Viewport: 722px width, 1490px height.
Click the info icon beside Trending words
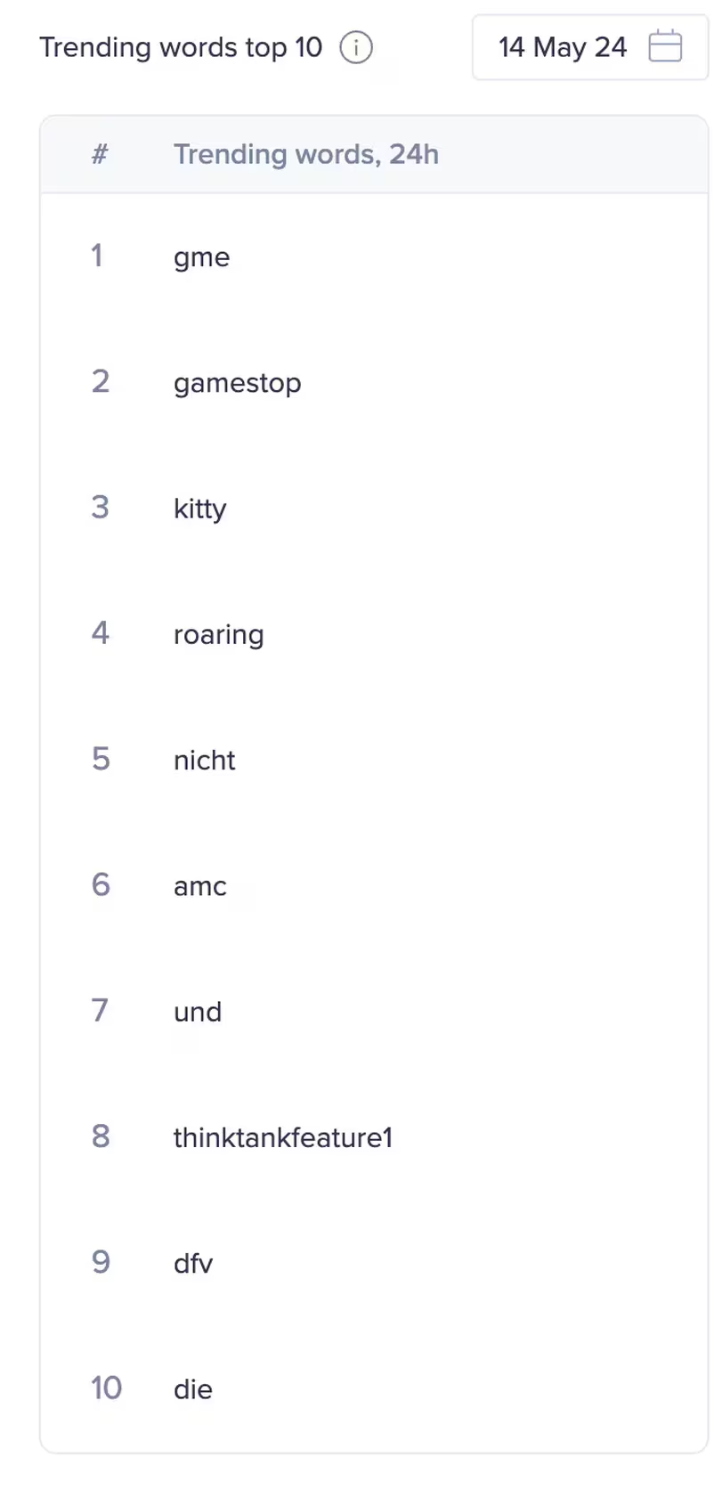[356, 47]
